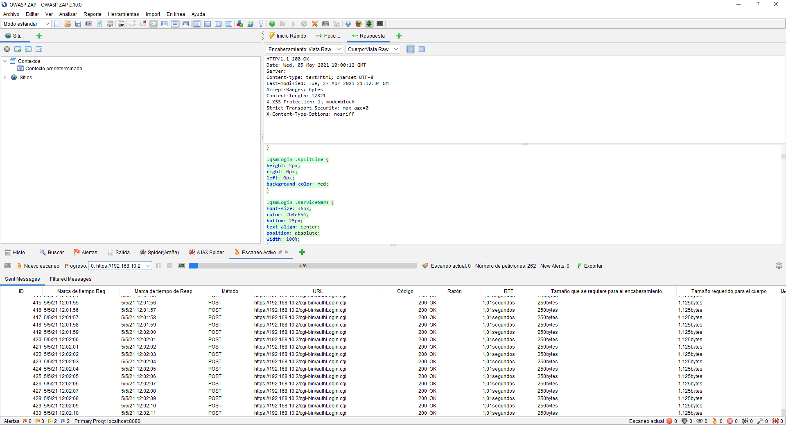Click the New Session icon in toolbar
The image size is (786, 425).
[57, 24]
